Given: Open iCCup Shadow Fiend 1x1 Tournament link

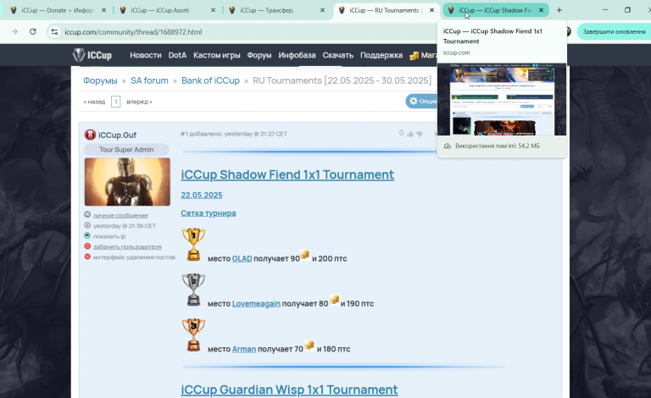Looking at the screenshot, I should 287,174.
